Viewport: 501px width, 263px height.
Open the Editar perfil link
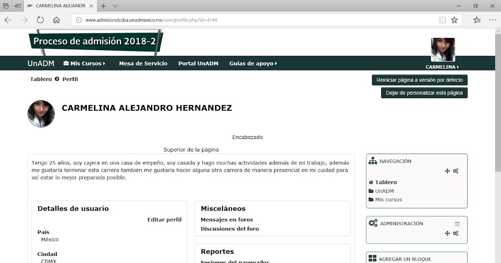[164, 219]
